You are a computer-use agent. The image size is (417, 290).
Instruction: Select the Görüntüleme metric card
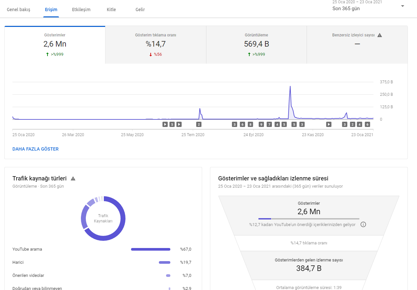[x=256, y=45]
